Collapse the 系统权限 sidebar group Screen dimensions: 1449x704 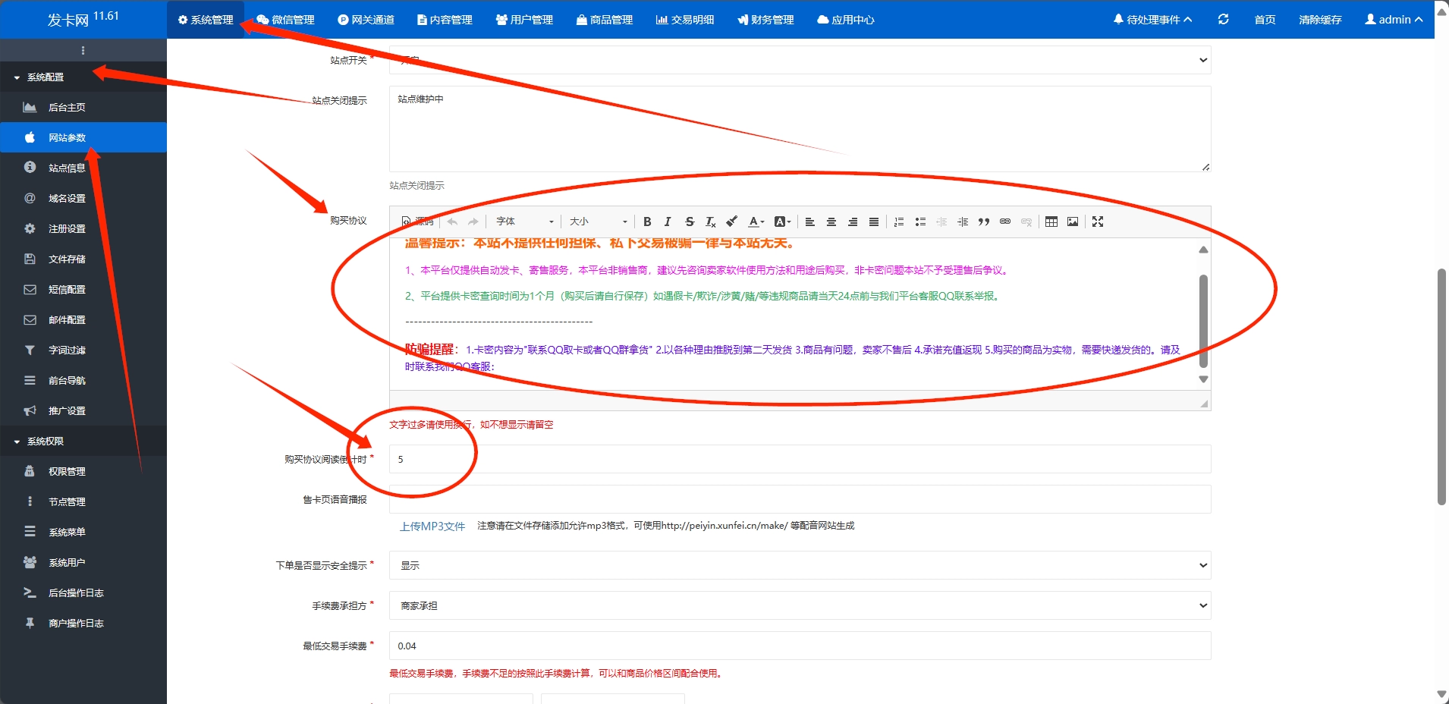[83, 441]
